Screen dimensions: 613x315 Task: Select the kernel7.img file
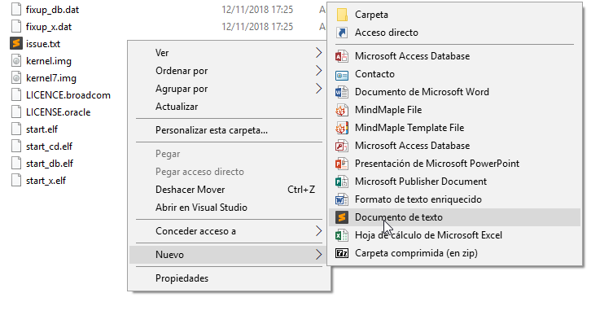[51, 78]
